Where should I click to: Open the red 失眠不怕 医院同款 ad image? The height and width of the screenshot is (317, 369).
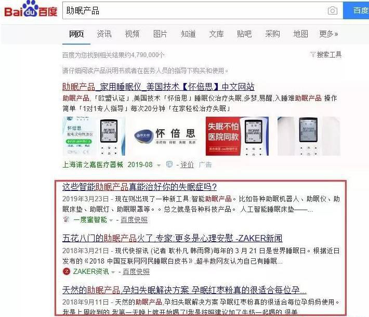click(237, 136)
